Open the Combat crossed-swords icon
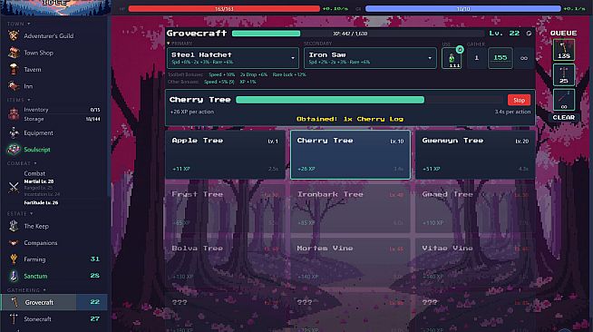Image resolution: width=593 pixels, height=332 pixels. coord(14,187)
